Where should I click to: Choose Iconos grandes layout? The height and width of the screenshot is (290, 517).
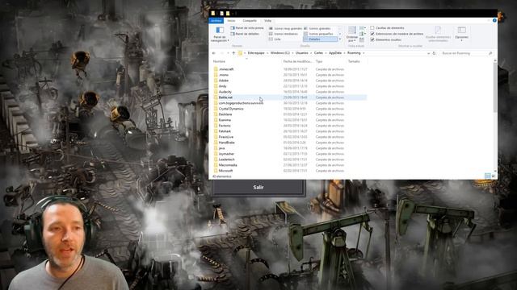click(x=317, y=29)
